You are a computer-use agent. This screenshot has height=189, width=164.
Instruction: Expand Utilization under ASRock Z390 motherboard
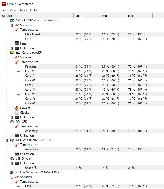pos(12,48)
